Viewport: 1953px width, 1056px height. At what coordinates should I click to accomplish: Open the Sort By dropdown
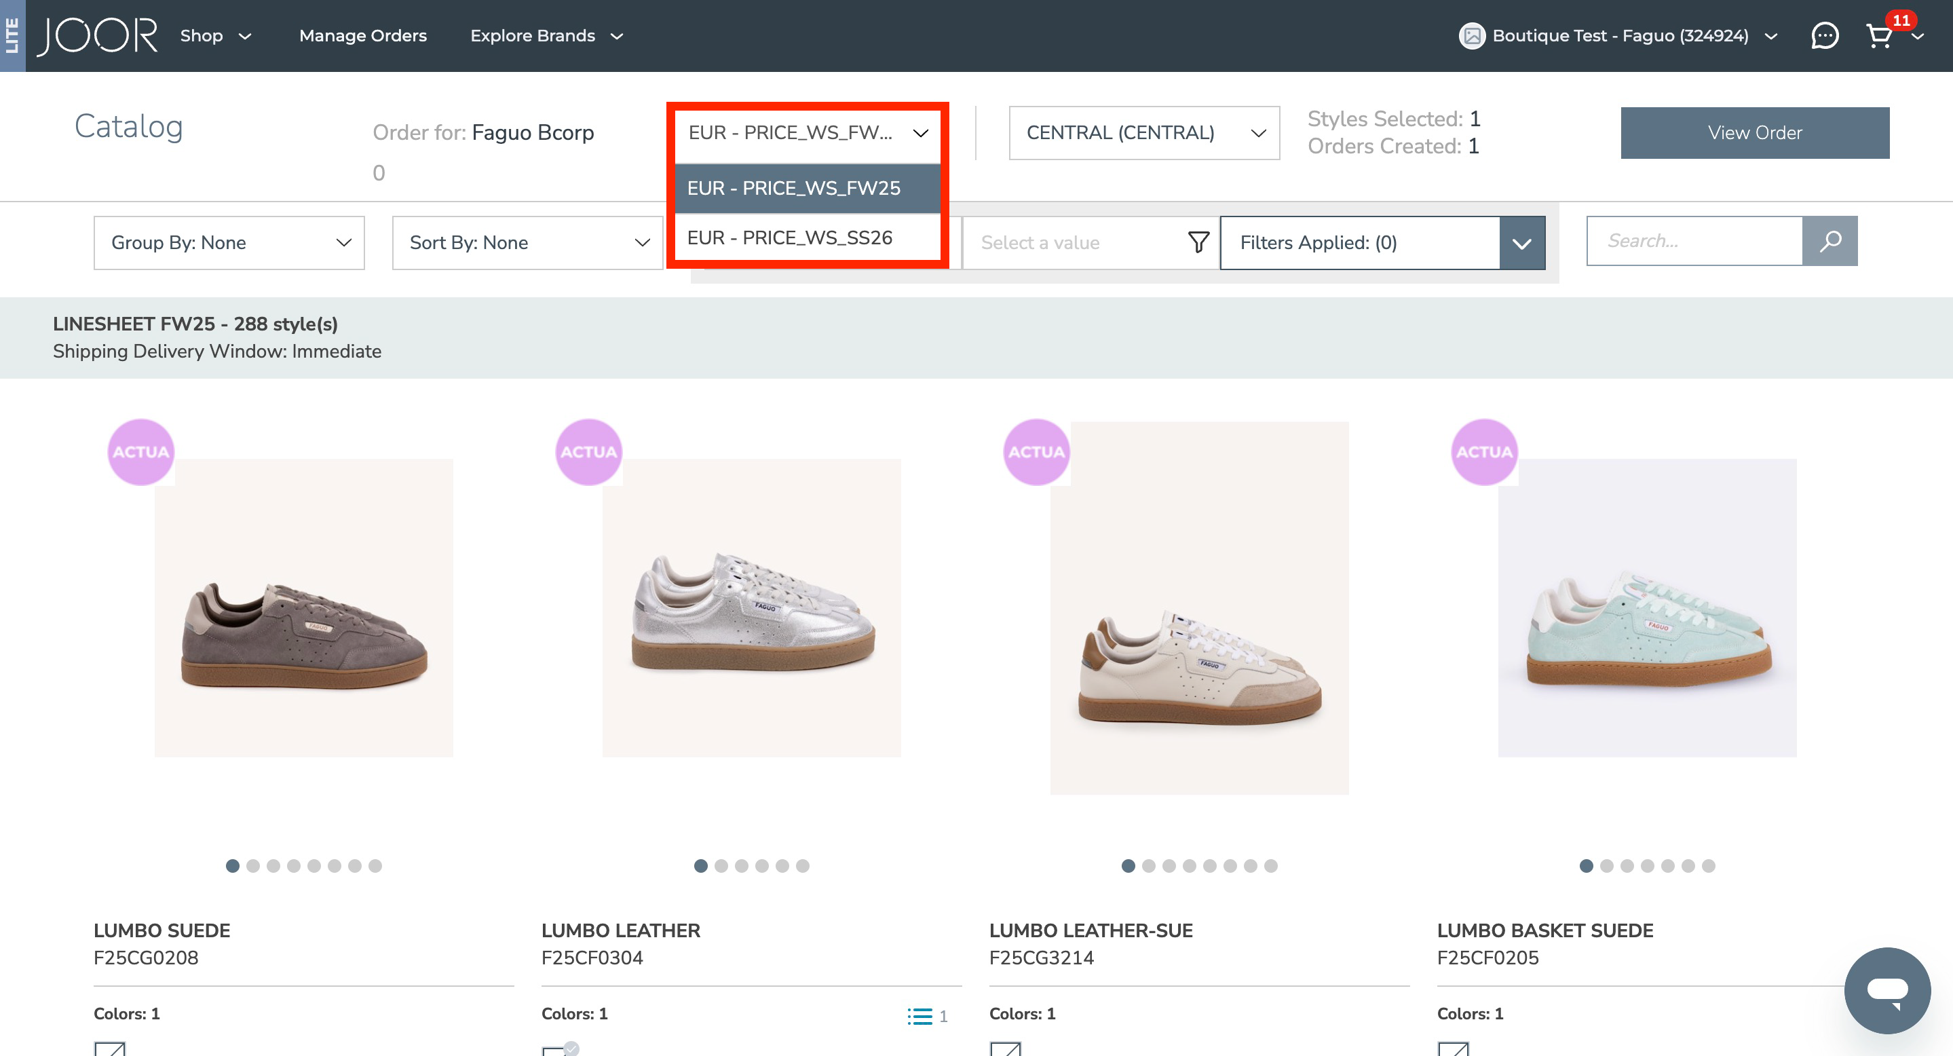[x=527, y=242]
